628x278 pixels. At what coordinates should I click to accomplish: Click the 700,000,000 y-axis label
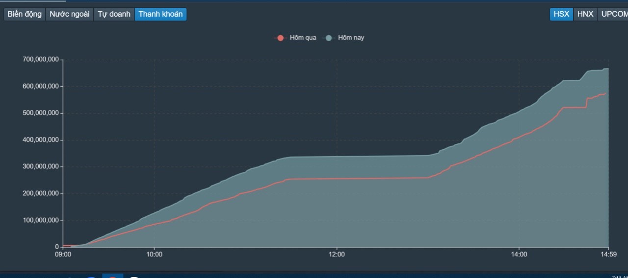(x=40, y=60)
